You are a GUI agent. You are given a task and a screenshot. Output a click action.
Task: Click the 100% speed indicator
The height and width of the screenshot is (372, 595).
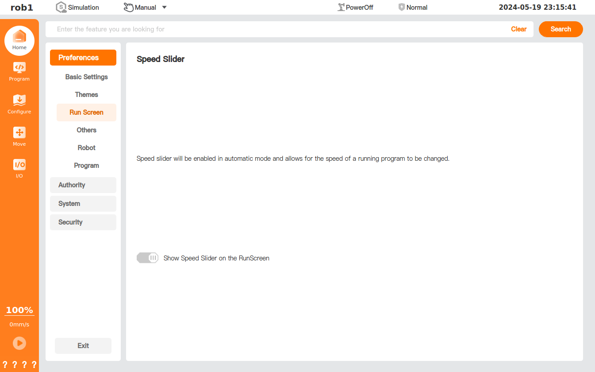pyautogui.click(x=19, y=310)
